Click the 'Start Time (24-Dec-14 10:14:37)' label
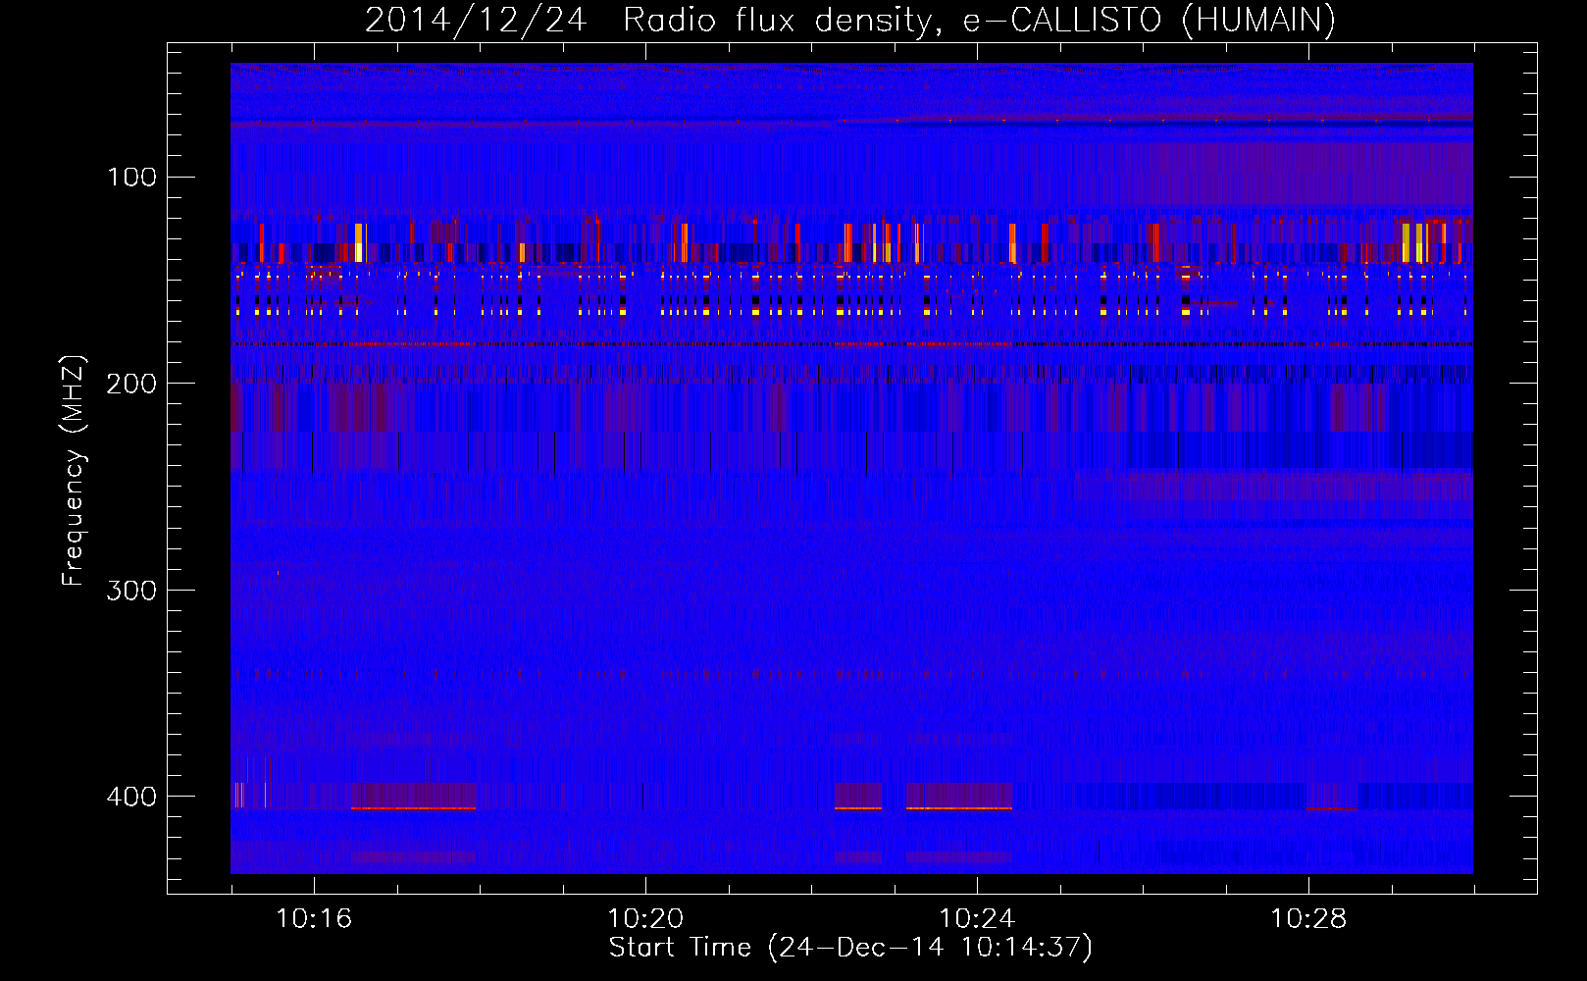The image size is (1587, 981). [x=850, y=948]
